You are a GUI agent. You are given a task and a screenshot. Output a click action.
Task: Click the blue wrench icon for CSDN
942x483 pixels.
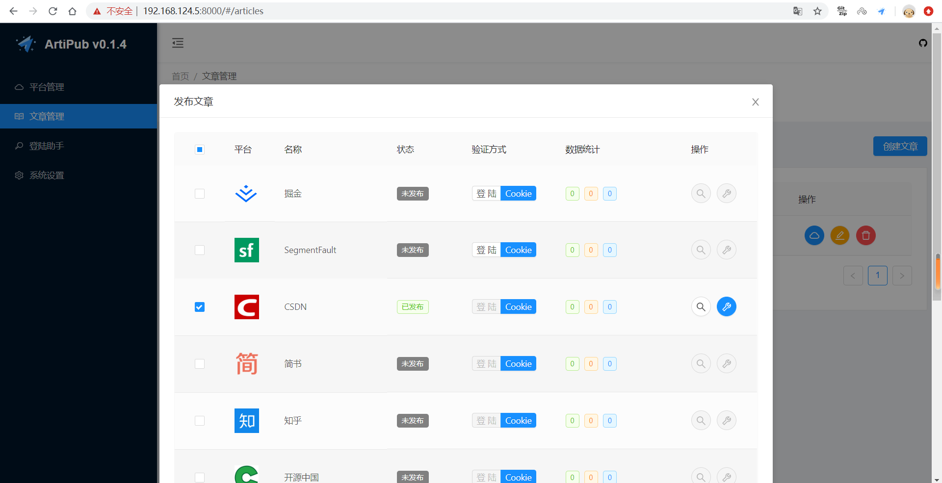click(x=727, y=307)
